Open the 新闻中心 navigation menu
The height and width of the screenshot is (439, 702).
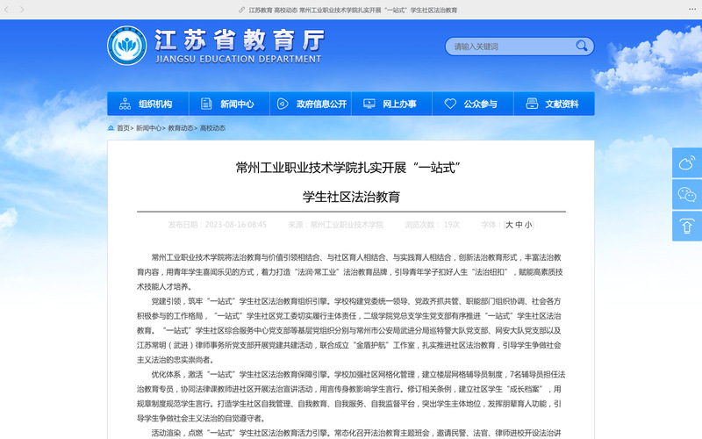[x=228, y=104]
